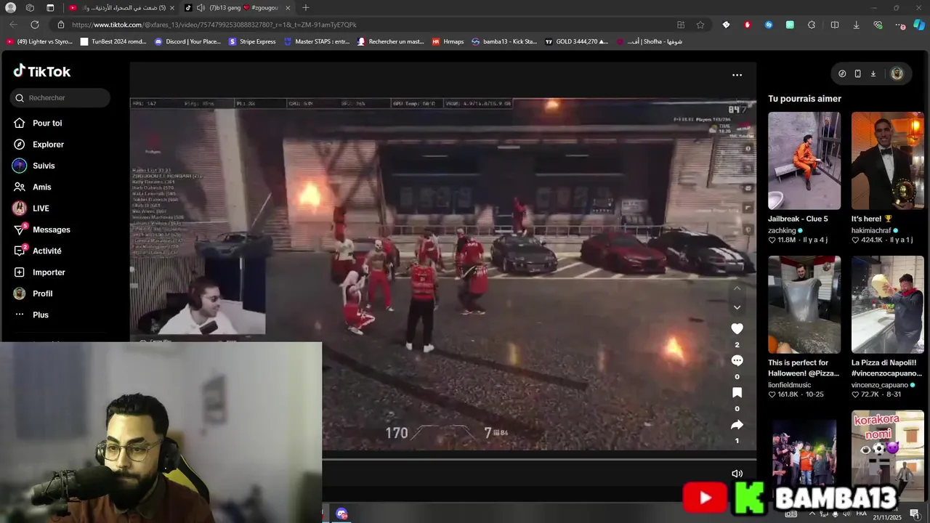Open Hrmaps bookmark

[448, 41]
